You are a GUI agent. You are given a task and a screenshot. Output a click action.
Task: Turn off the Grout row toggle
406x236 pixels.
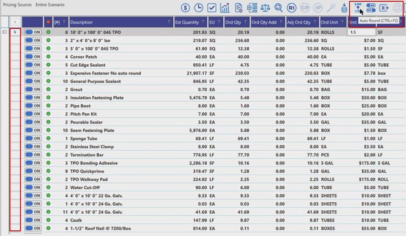[33, 89]
